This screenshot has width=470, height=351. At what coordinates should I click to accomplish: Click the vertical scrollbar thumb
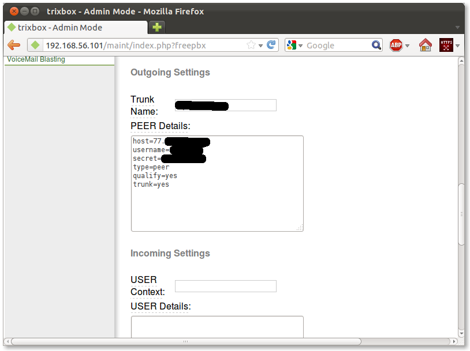point(461,214)
